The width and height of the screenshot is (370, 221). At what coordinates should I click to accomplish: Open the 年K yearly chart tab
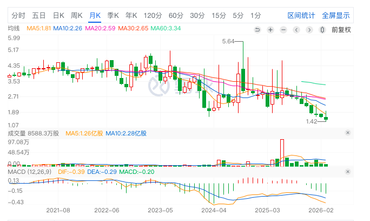click(x=131, y=15)
